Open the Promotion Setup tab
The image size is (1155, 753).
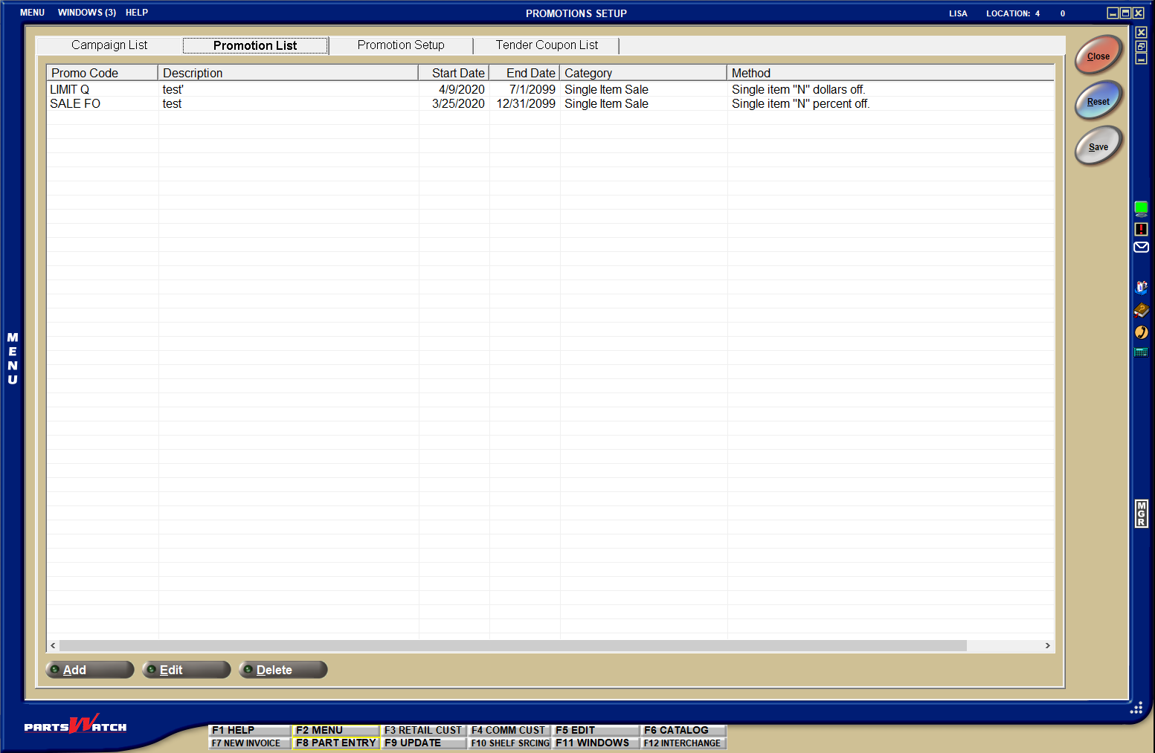[401, 45]
